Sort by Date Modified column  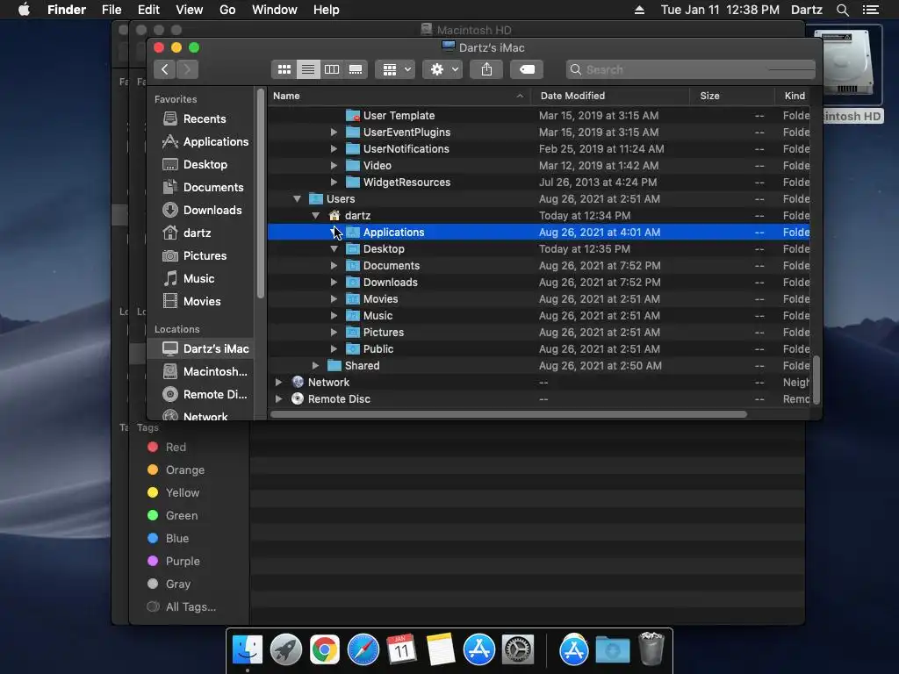tap(610, 96)
